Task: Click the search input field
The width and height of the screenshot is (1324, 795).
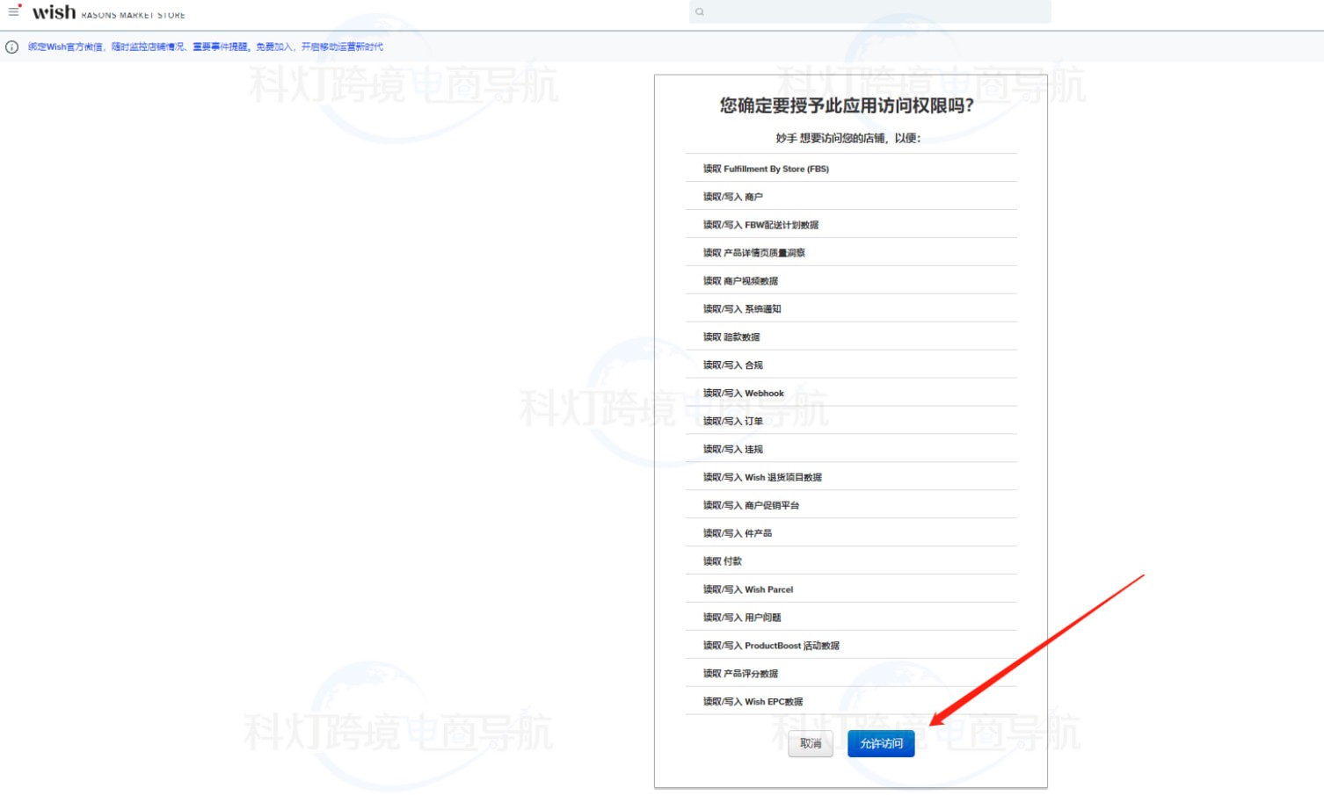Action: point(870,11)
